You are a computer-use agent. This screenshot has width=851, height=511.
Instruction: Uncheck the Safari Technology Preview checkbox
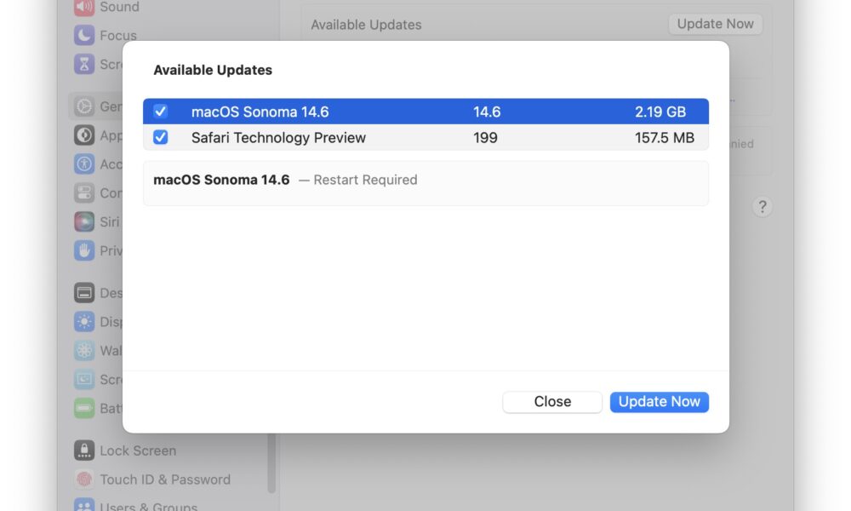(160, 137)
